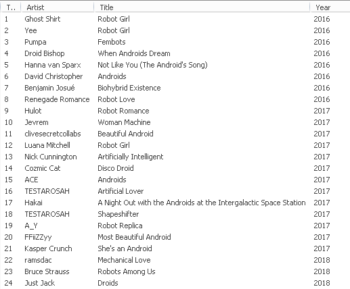Select the Hanna van Sparx row

[x=175, y=65]
